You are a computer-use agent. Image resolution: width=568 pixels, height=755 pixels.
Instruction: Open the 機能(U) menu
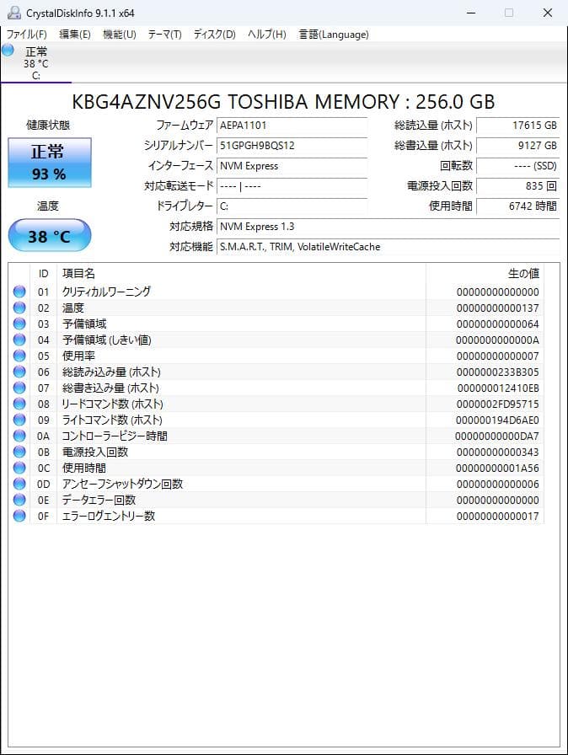click(120, 35)
